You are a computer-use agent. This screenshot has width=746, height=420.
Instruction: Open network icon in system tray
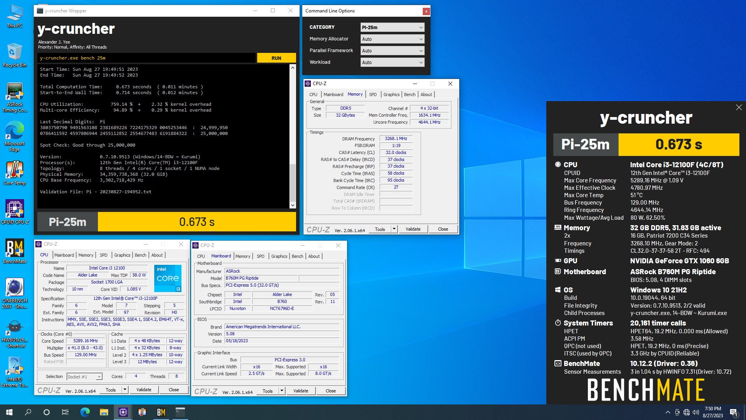(687, 412)
